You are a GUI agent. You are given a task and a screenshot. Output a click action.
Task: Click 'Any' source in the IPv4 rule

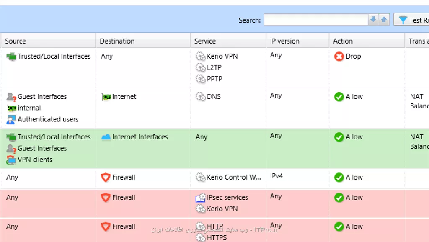click(12, 178)
